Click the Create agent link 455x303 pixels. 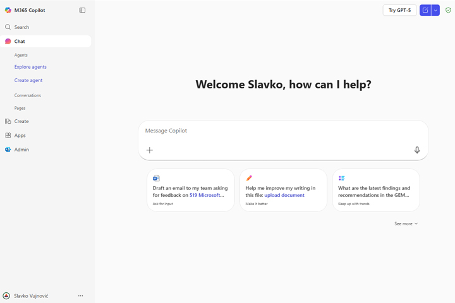point(28,80)
